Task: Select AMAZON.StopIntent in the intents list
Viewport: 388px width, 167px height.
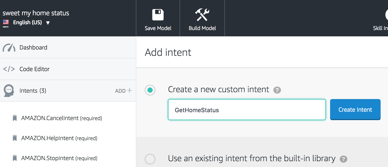Action: pyautogui.click(x=59, y=158)
